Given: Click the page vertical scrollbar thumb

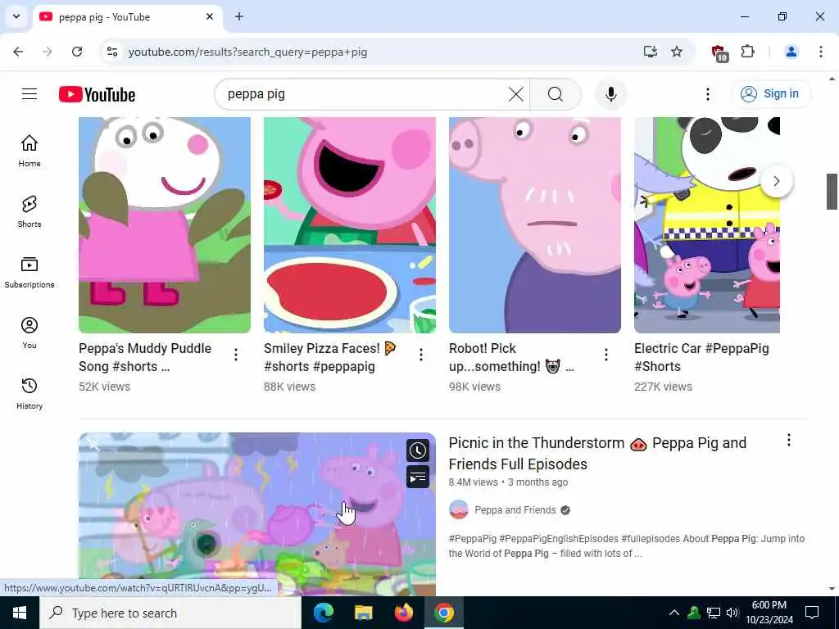Looking at the screenshot, I should point(832,192).
